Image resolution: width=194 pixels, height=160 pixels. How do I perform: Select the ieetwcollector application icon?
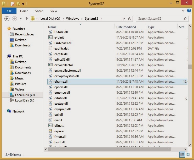click(x=50, y=65)
